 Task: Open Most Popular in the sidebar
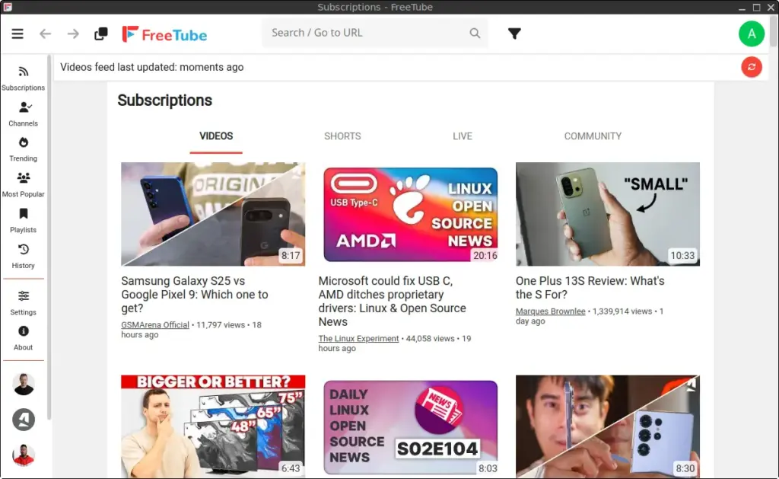24,185
